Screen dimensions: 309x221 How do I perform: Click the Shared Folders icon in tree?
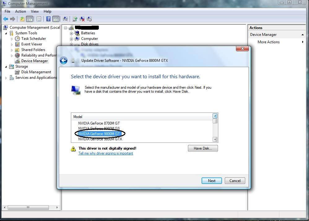(17, 50)
